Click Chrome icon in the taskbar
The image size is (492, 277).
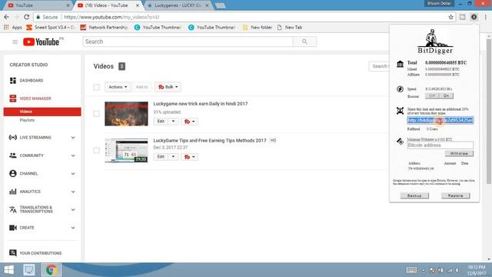[52, 270]
